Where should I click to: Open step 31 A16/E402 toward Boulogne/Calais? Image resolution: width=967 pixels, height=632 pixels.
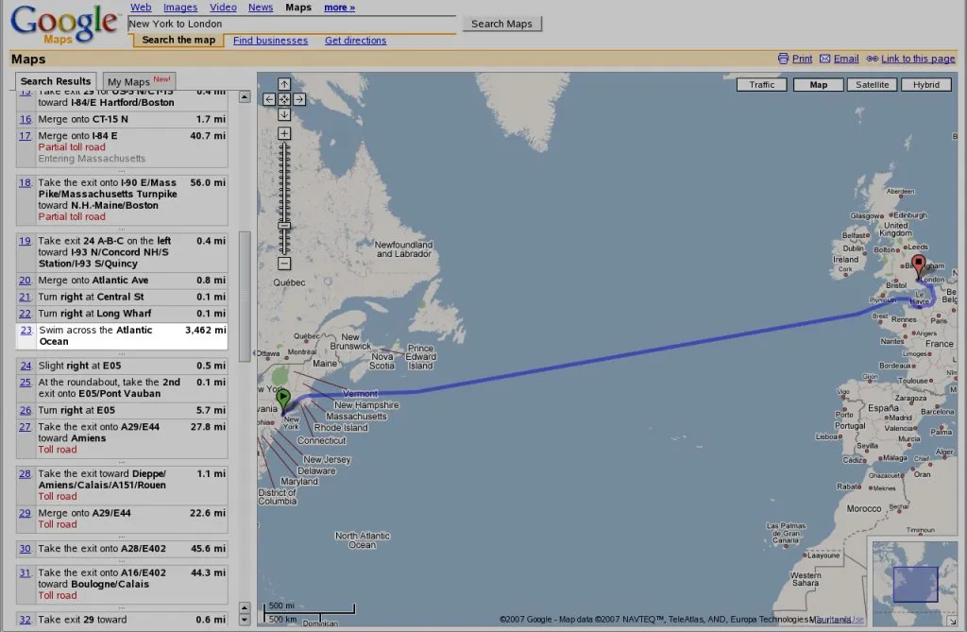[122, 584]
